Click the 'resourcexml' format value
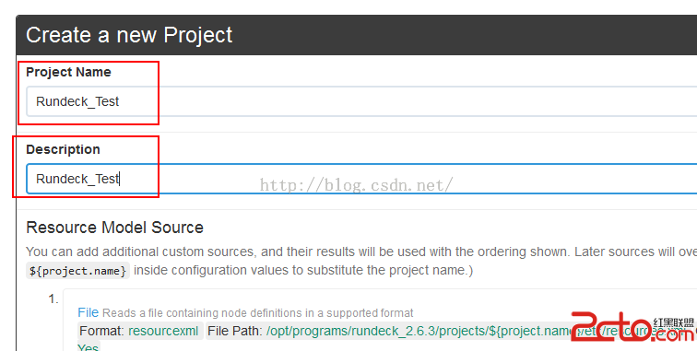Screen dimensions: 697x351 (x=163, y=332)
